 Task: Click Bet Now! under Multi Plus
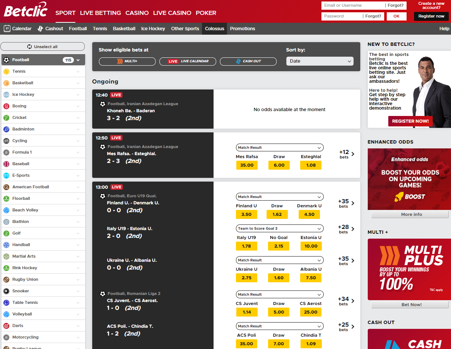tap(410, 305)
